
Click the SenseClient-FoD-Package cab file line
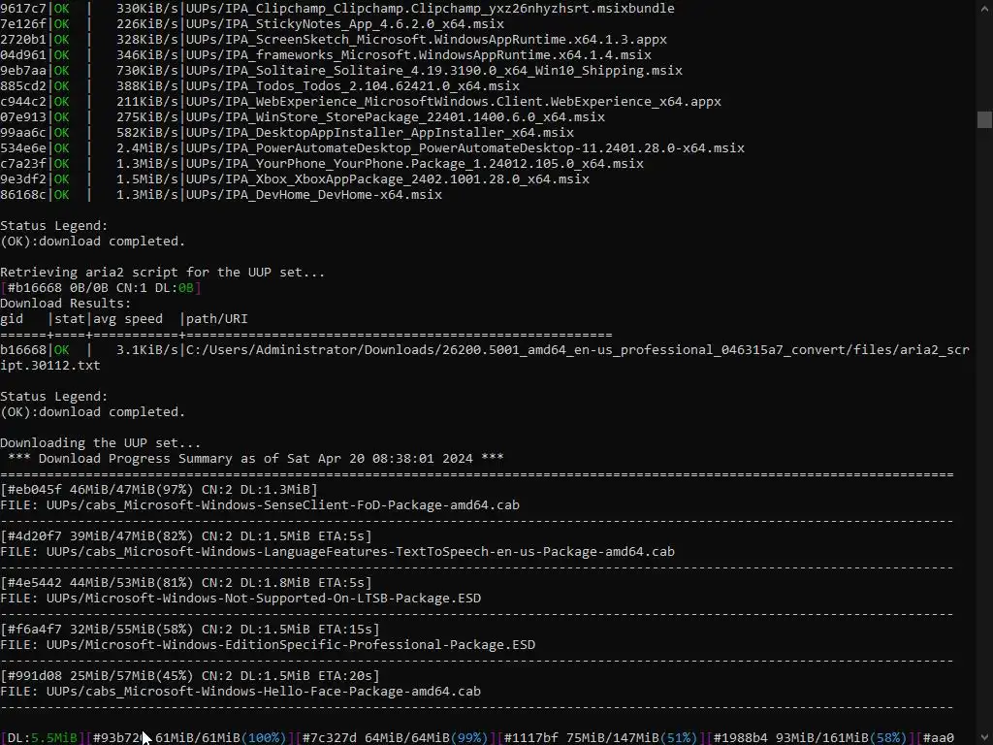point(260,504)
